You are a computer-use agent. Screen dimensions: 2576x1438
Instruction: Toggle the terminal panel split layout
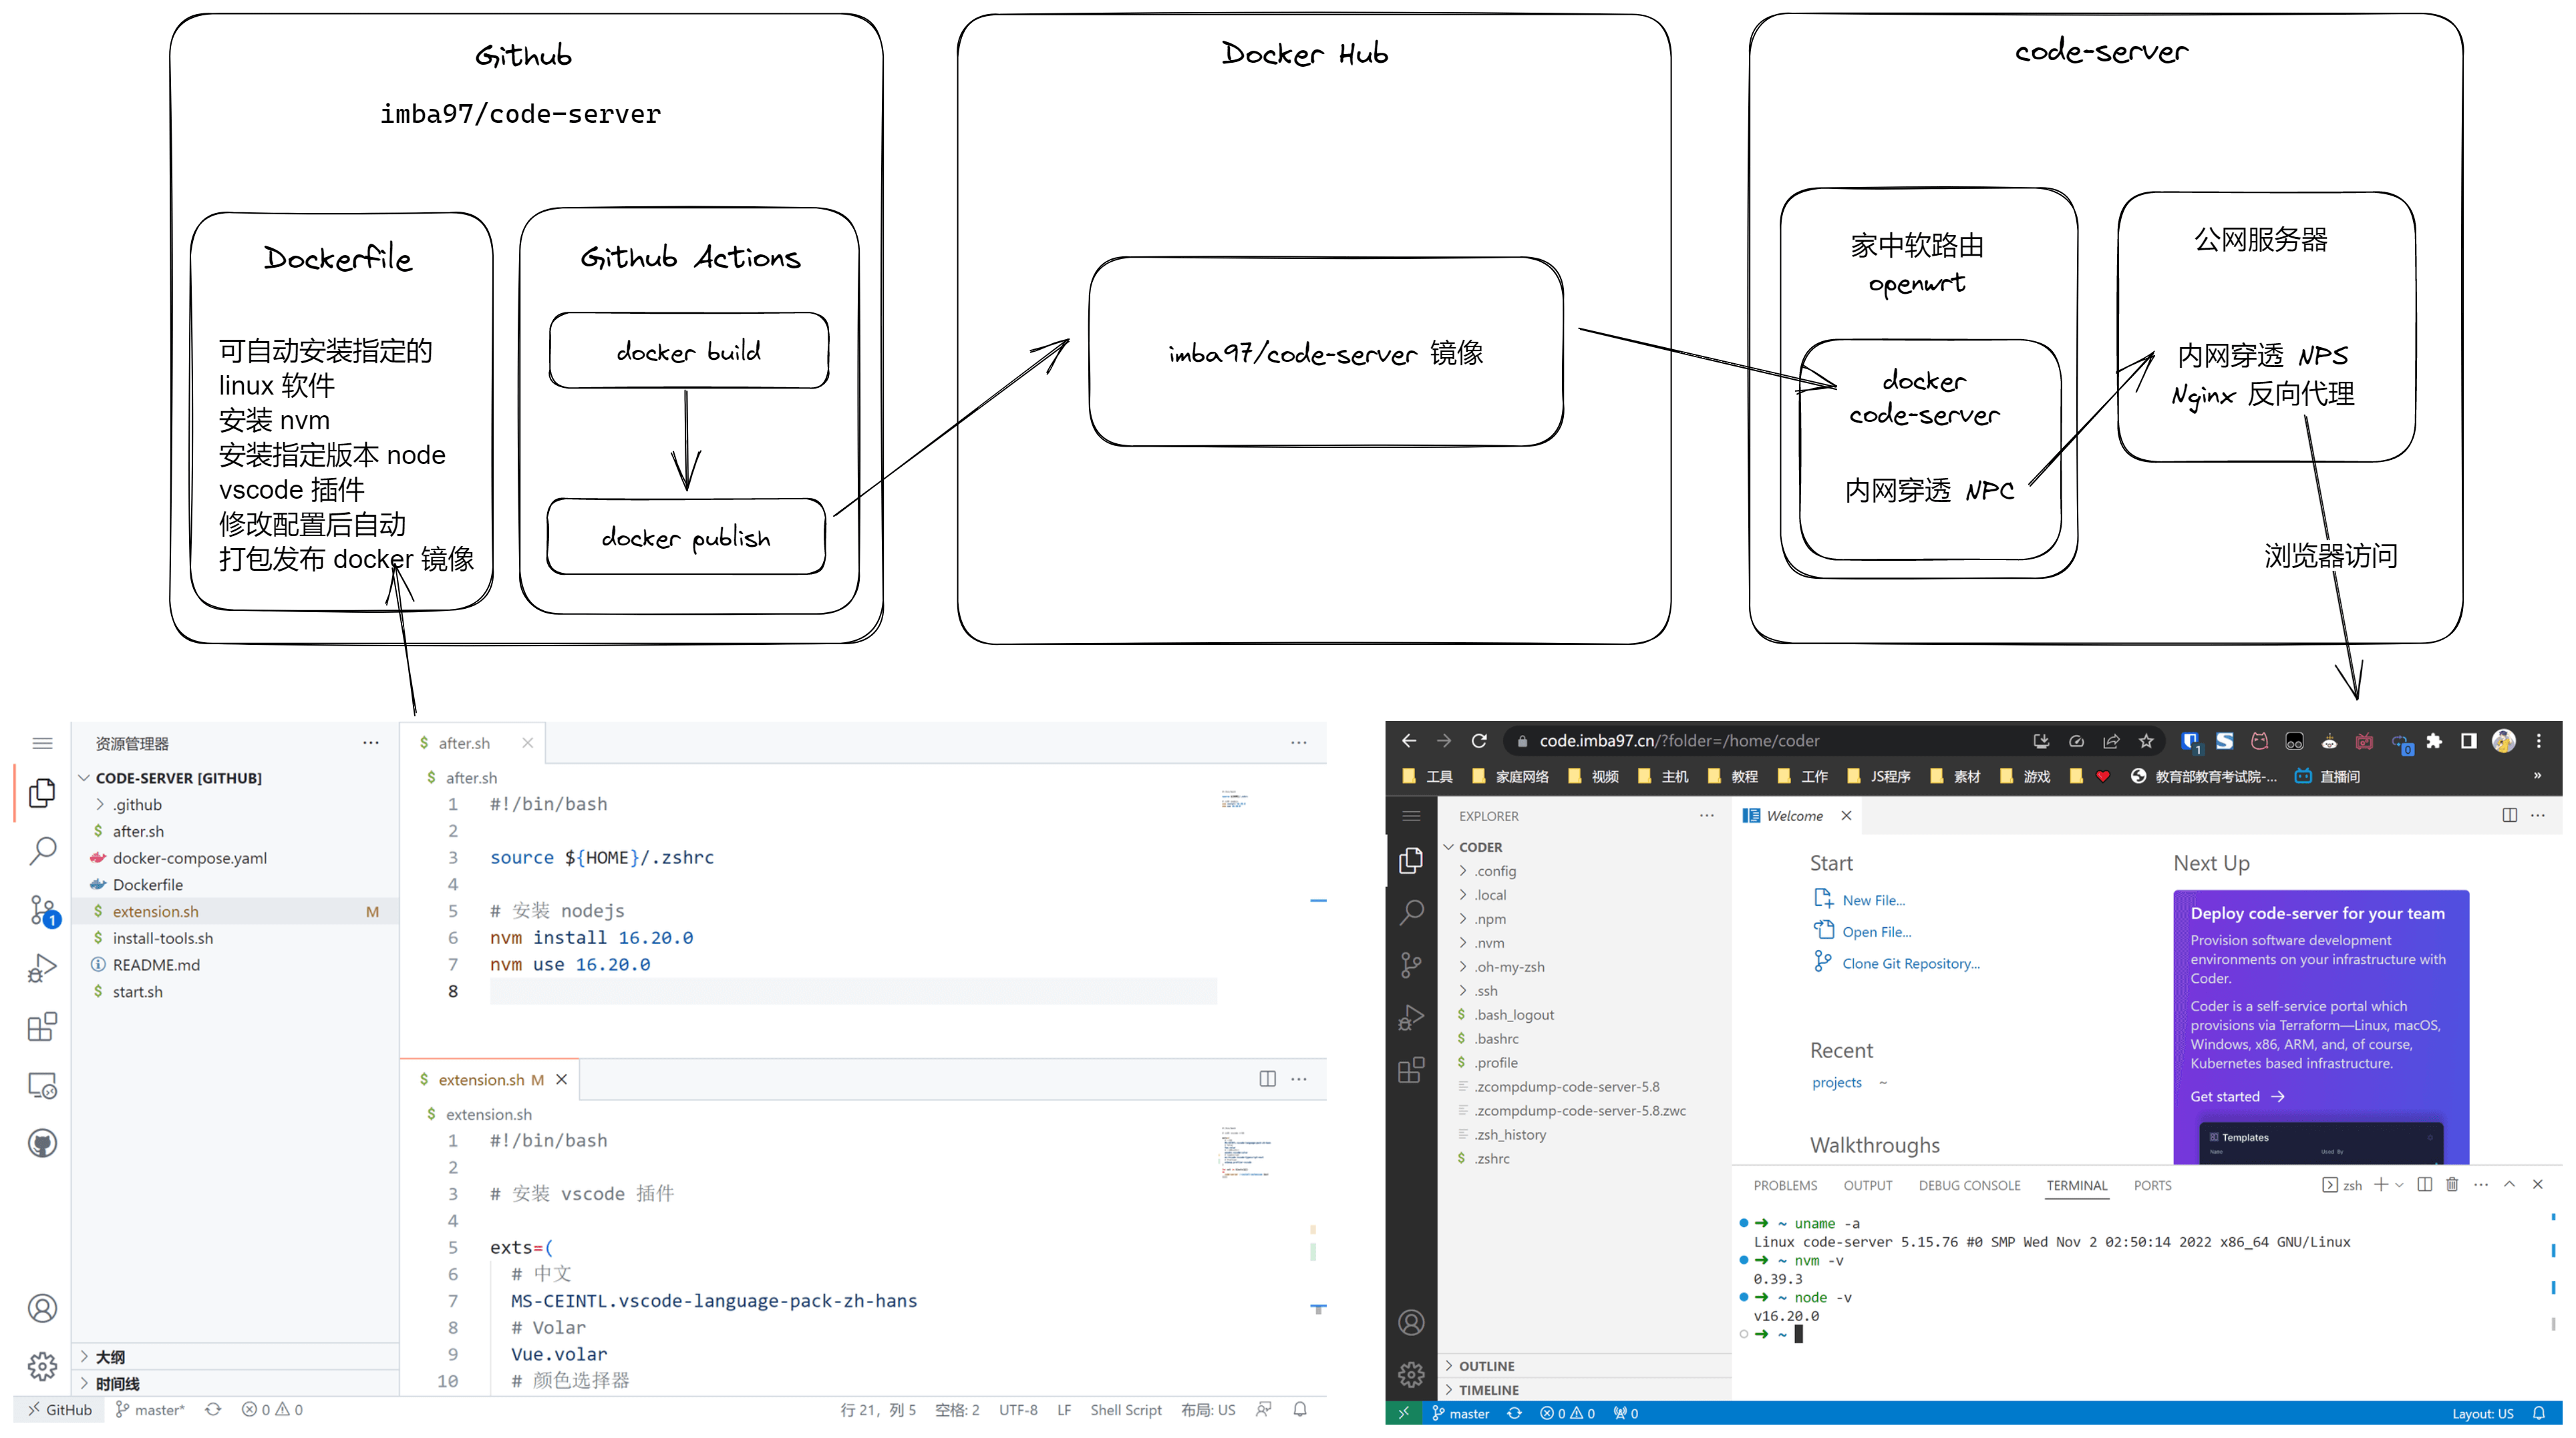pyautogui.click(x=2424, y=1184)
